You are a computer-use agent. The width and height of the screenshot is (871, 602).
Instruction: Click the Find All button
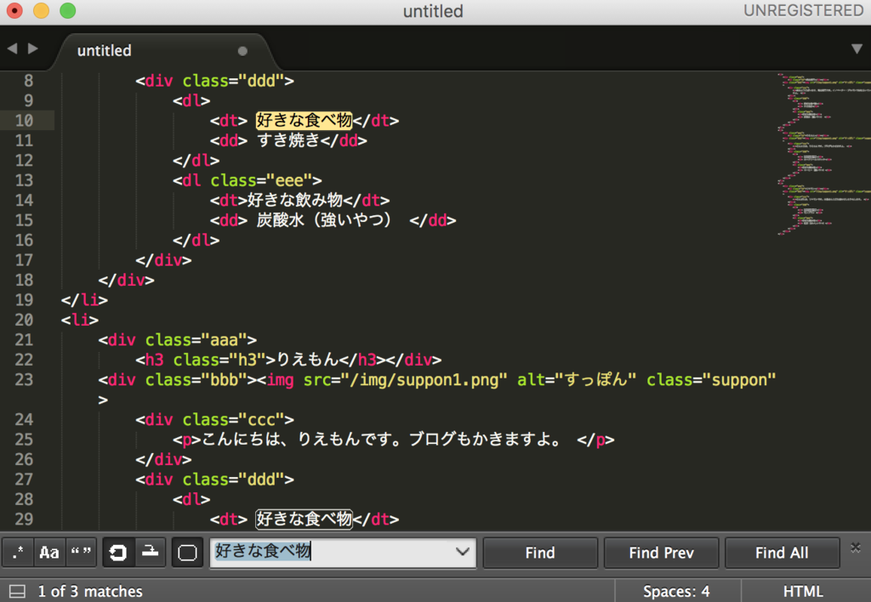click(x=782, y=553)
